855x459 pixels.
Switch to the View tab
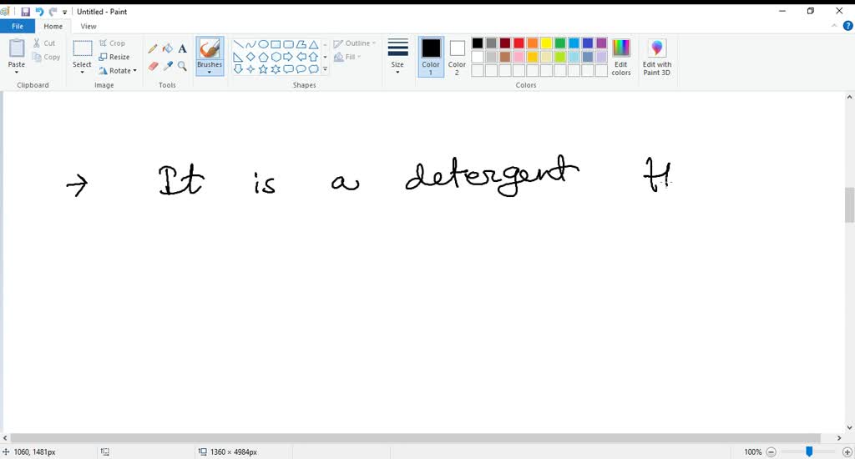[89, 27]
